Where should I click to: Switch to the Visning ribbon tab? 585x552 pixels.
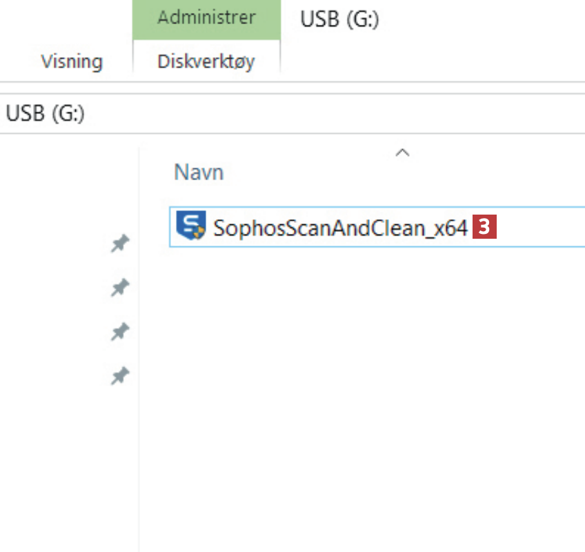[71, 61]
